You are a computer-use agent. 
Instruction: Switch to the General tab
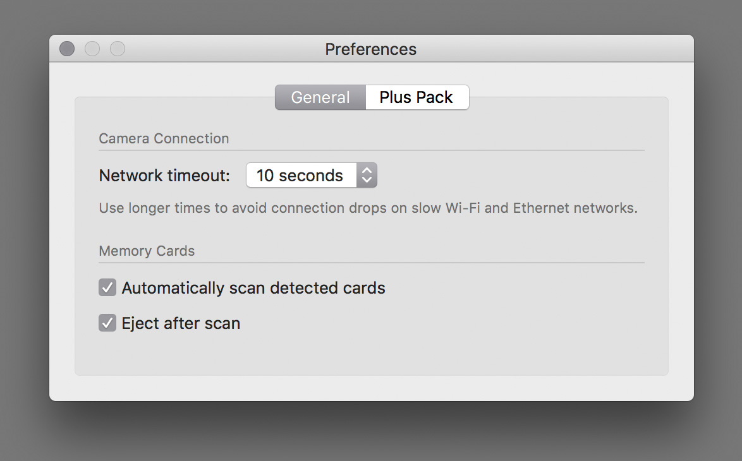(320, 97)
